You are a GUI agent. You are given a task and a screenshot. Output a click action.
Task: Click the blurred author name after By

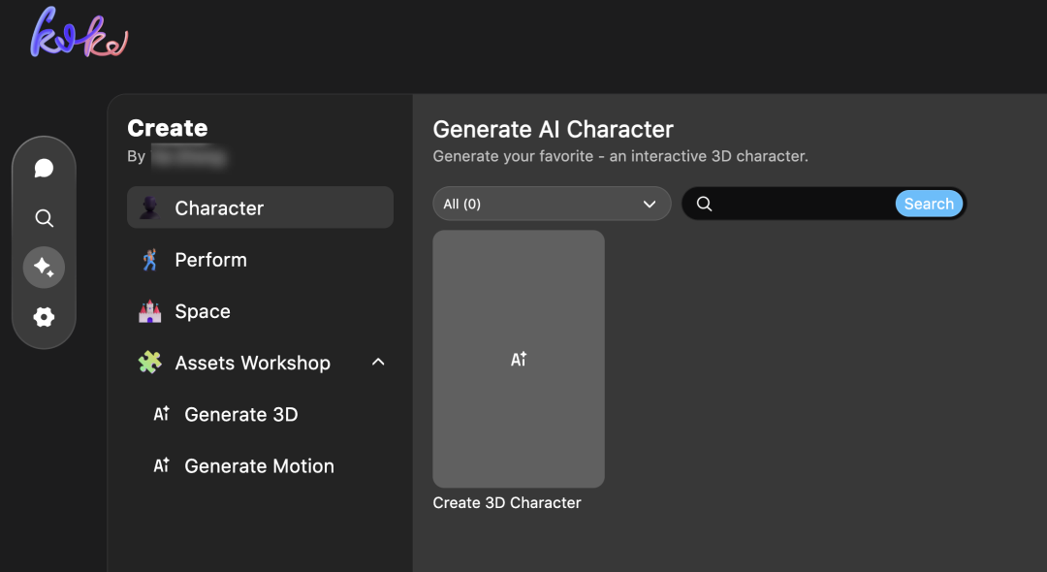tap(190, 157)
